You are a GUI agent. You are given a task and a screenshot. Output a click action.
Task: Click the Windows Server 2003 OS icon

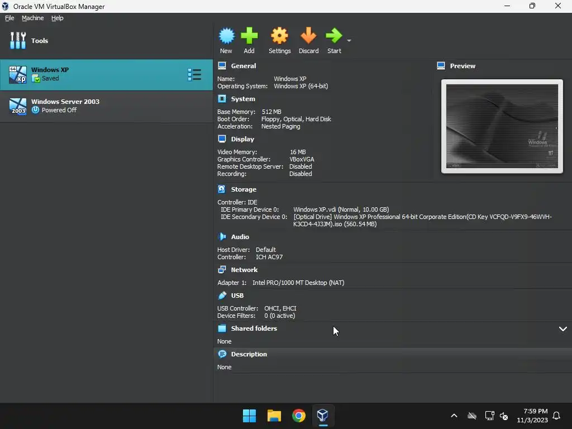click(18, 107)
